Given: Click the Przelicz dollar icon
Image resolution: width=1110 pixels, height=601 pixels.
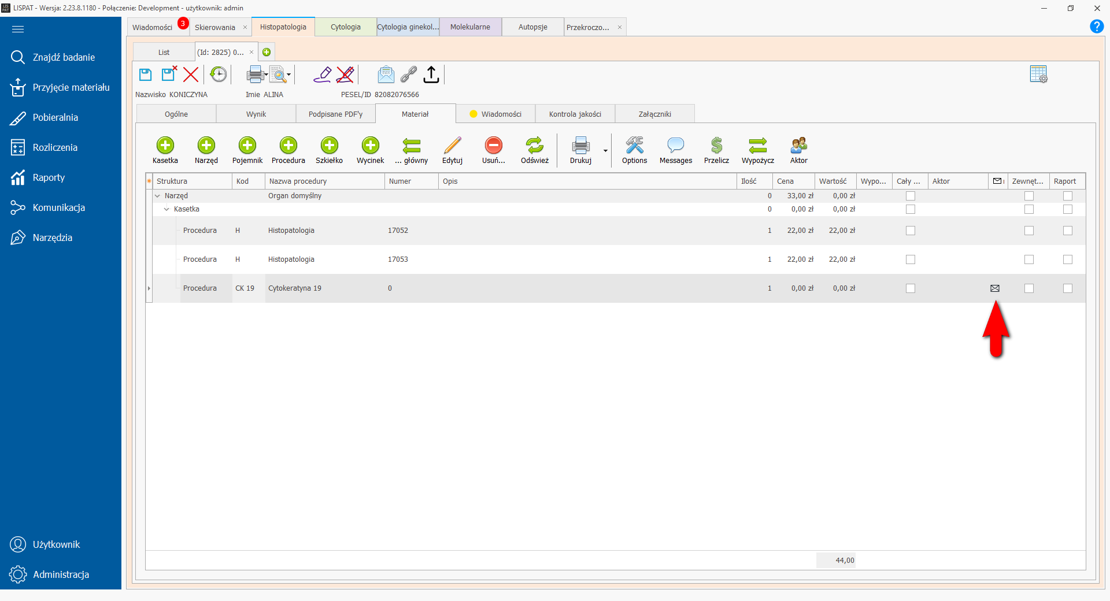Looking at the screenshot, I should 716,145.
